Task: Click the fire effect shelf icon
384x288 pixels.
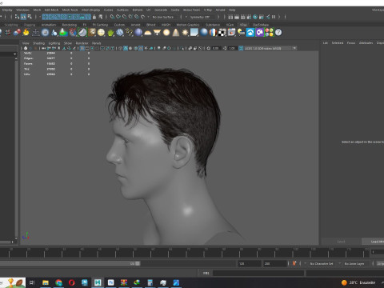Action: (x=26, y=33)
